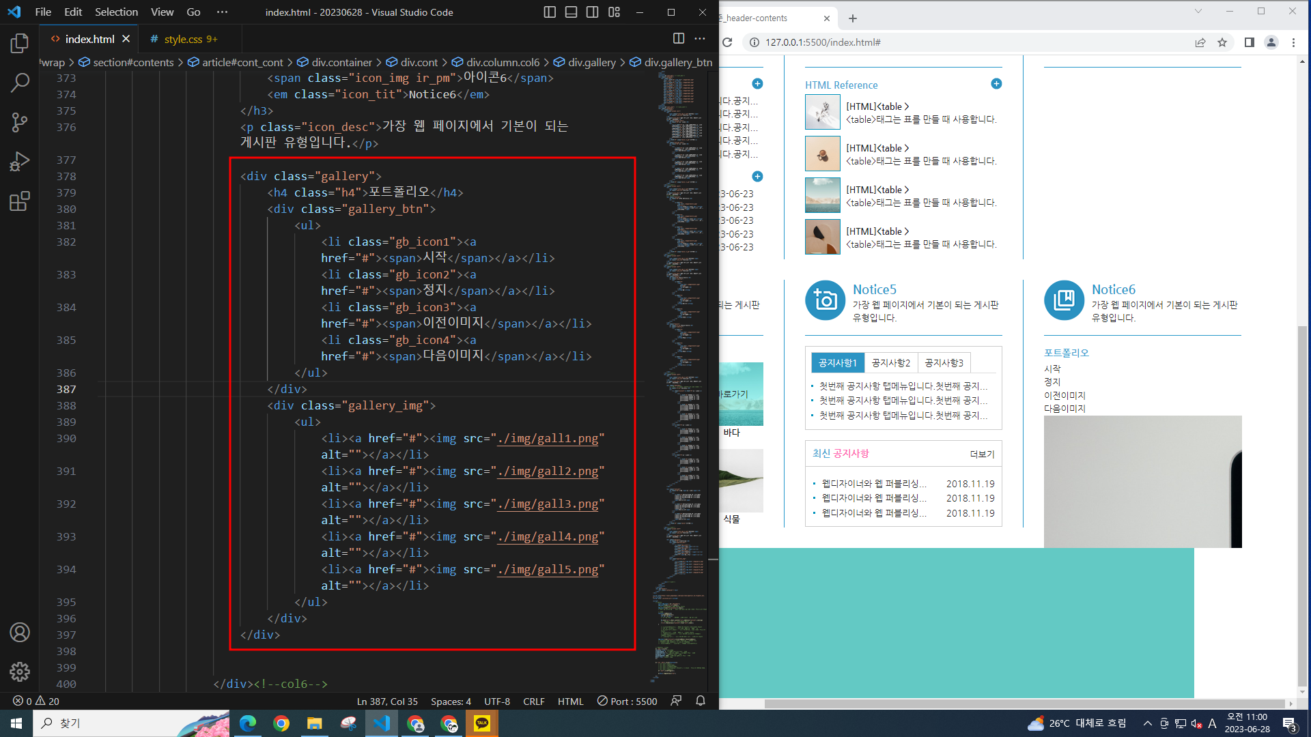The image size is (1311, 737).
Task: Select the 공지사항2 tab in browser
Action: [890, 363]
